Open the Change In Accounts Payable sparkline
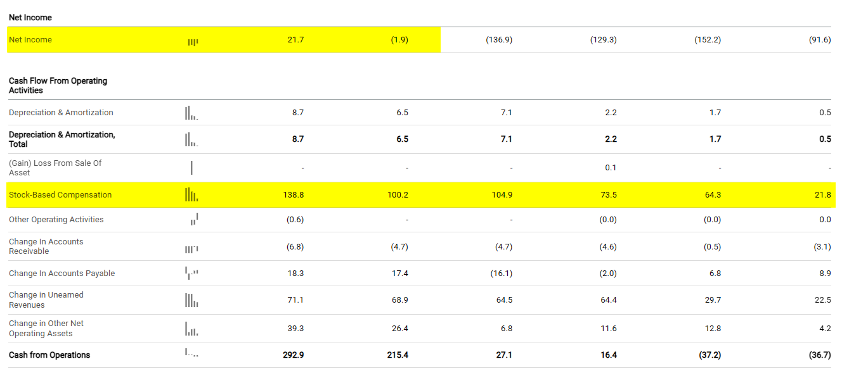This screenshot has height=378, width=842. tap(191, 273)
